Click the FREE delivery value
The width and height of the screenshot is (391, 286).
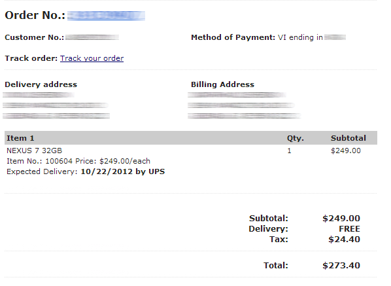349,229
